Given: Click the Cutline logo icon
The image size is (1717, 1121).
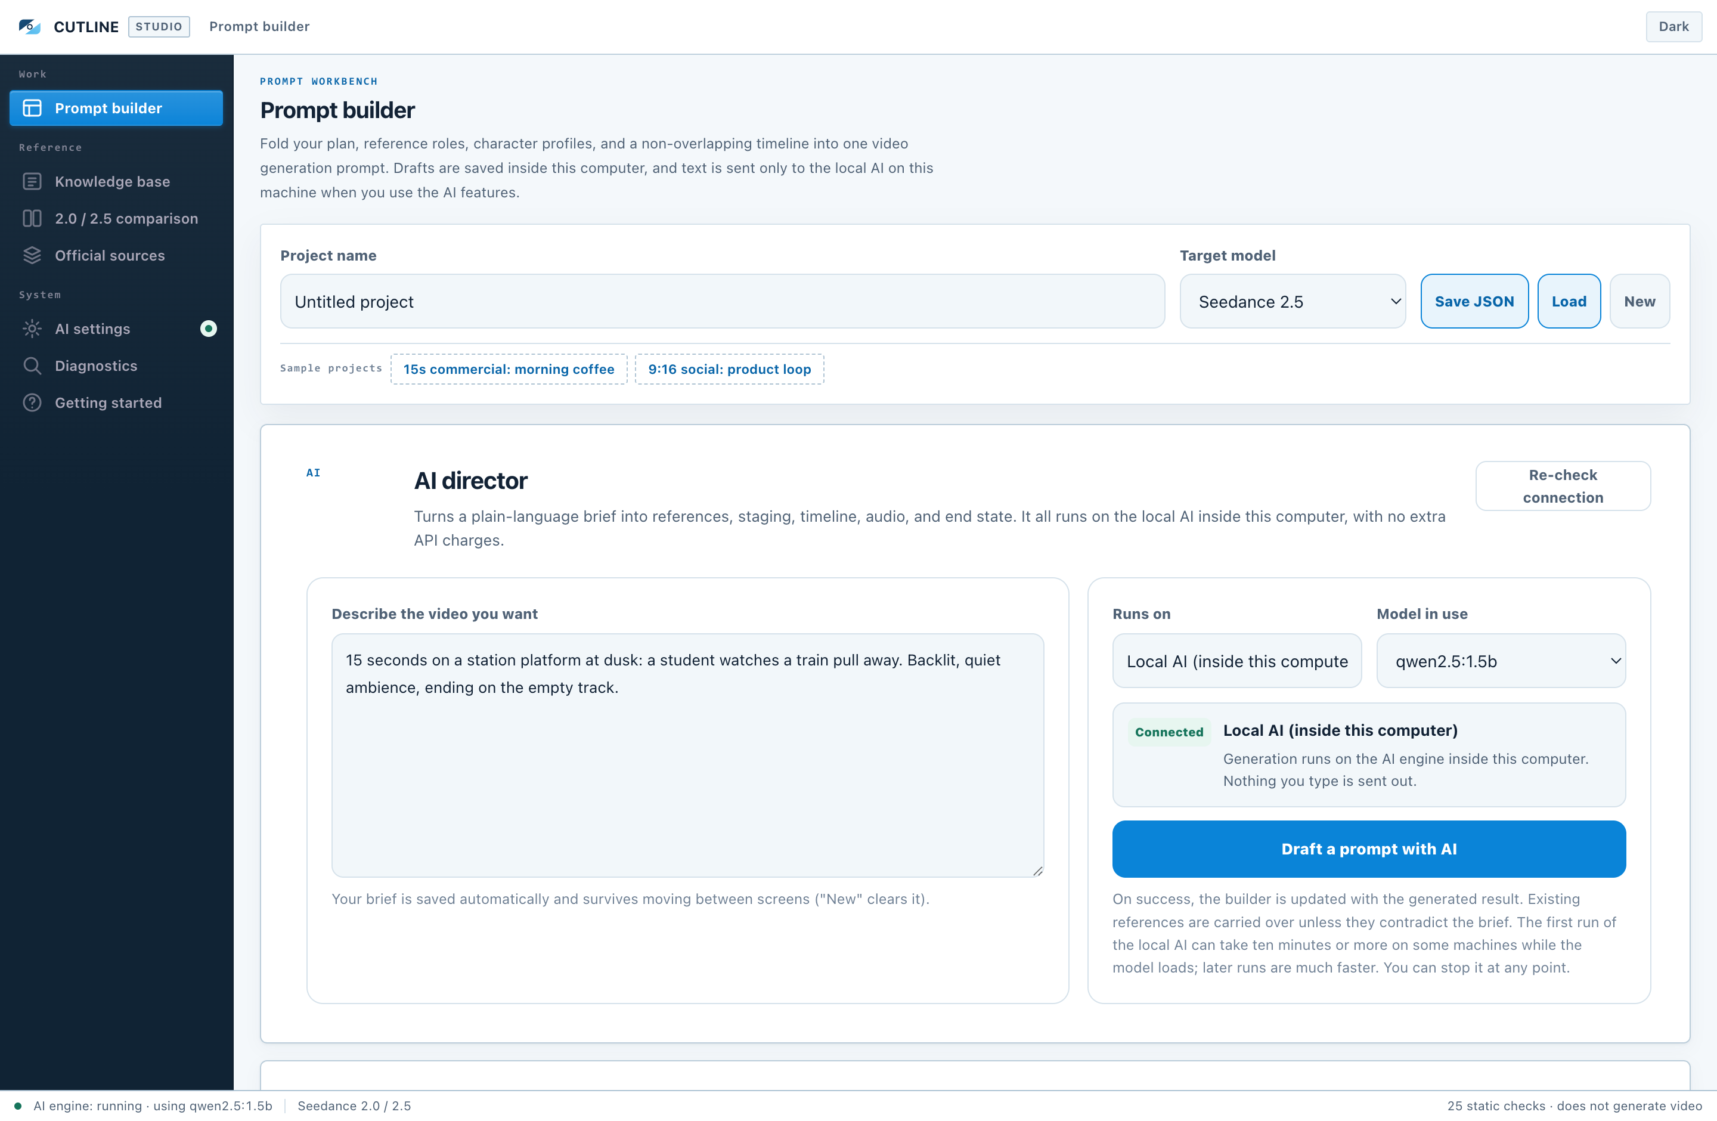Looking at the screenshot, I should pyautogui.click(x=30, y=27).
